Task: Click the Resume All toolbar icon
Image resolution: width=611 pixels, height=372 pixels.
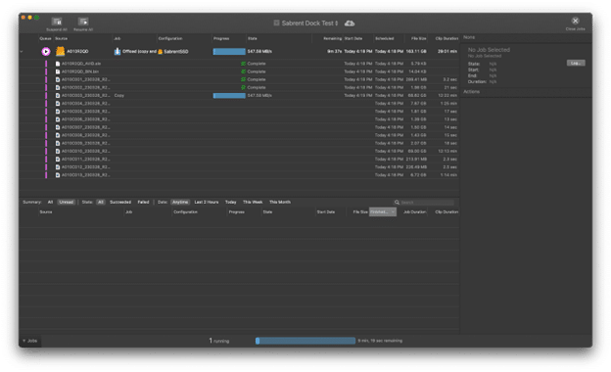Action: (83, 22)
